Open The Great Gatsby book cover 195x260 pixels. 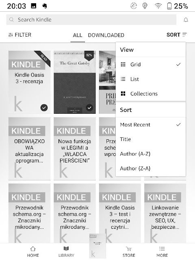tap(75, 82)
